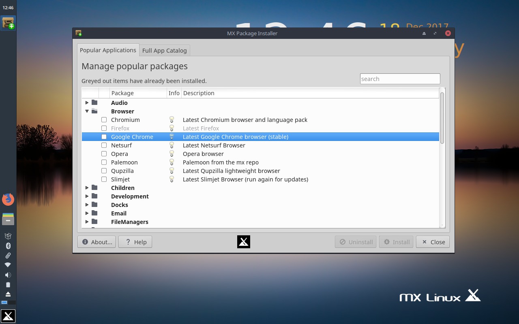Launch Firefox from the side panel
Viewport: 519px width, 324px height.
(x=8, y=199)
